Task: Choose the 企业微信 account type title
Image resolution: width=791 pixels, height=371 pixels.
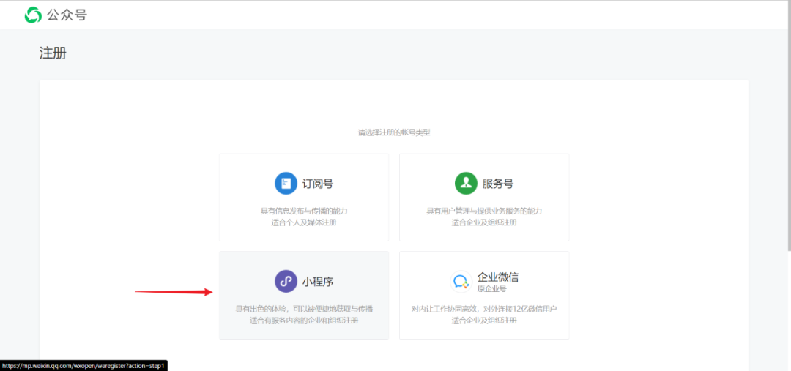Action: click(498, 277)
